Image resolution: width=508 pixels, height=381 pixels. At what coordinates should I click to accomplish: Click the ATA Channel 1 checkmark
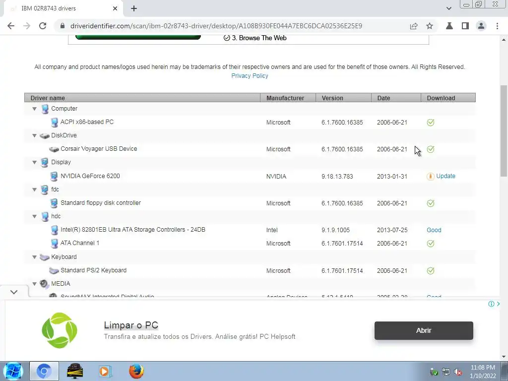tap(431, 244)
